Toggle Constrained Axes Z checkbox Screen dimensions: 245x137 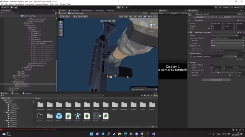click(x=226, y=70)
